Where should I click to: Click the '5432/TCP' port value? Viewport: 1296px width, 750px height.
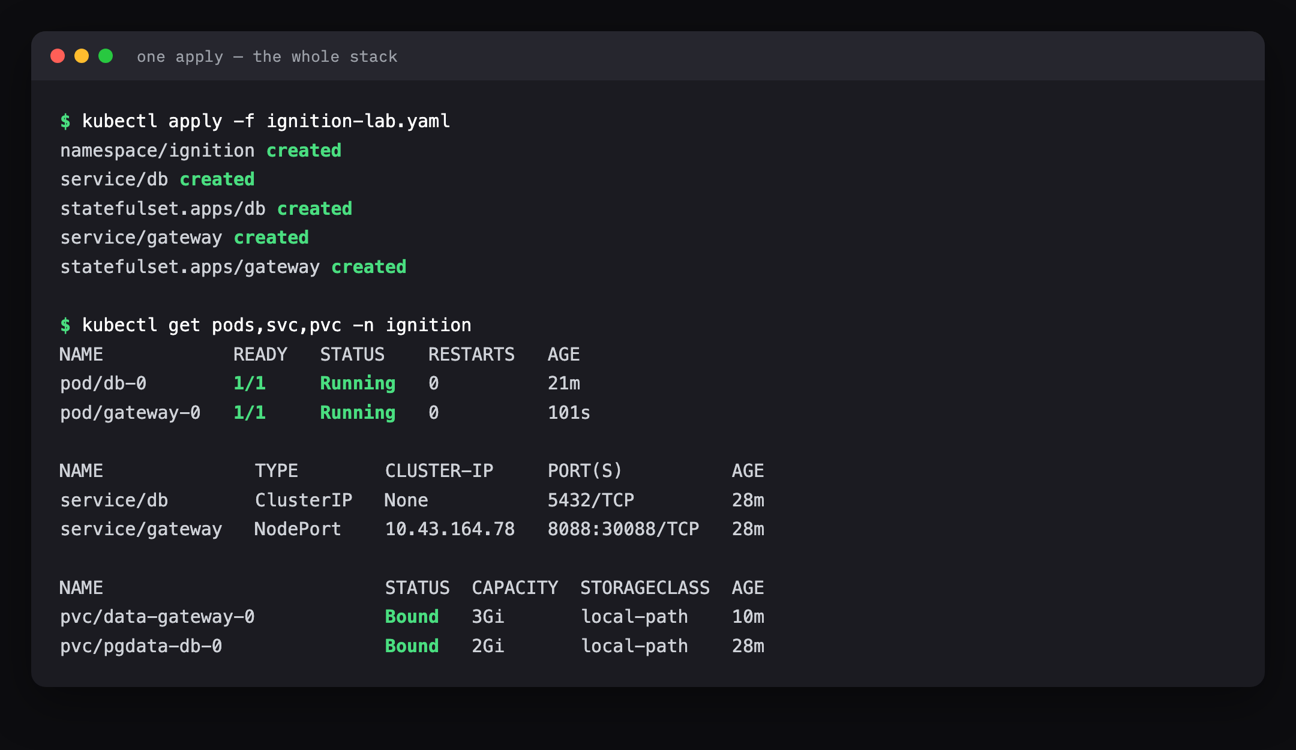click(591, 500)
